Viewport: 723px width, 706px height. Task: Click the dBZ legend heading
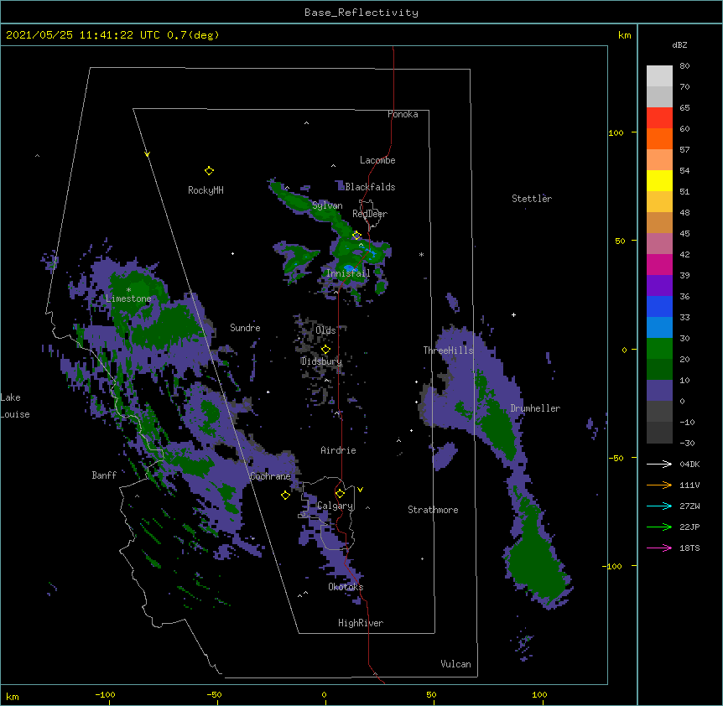tap(679, 44)
